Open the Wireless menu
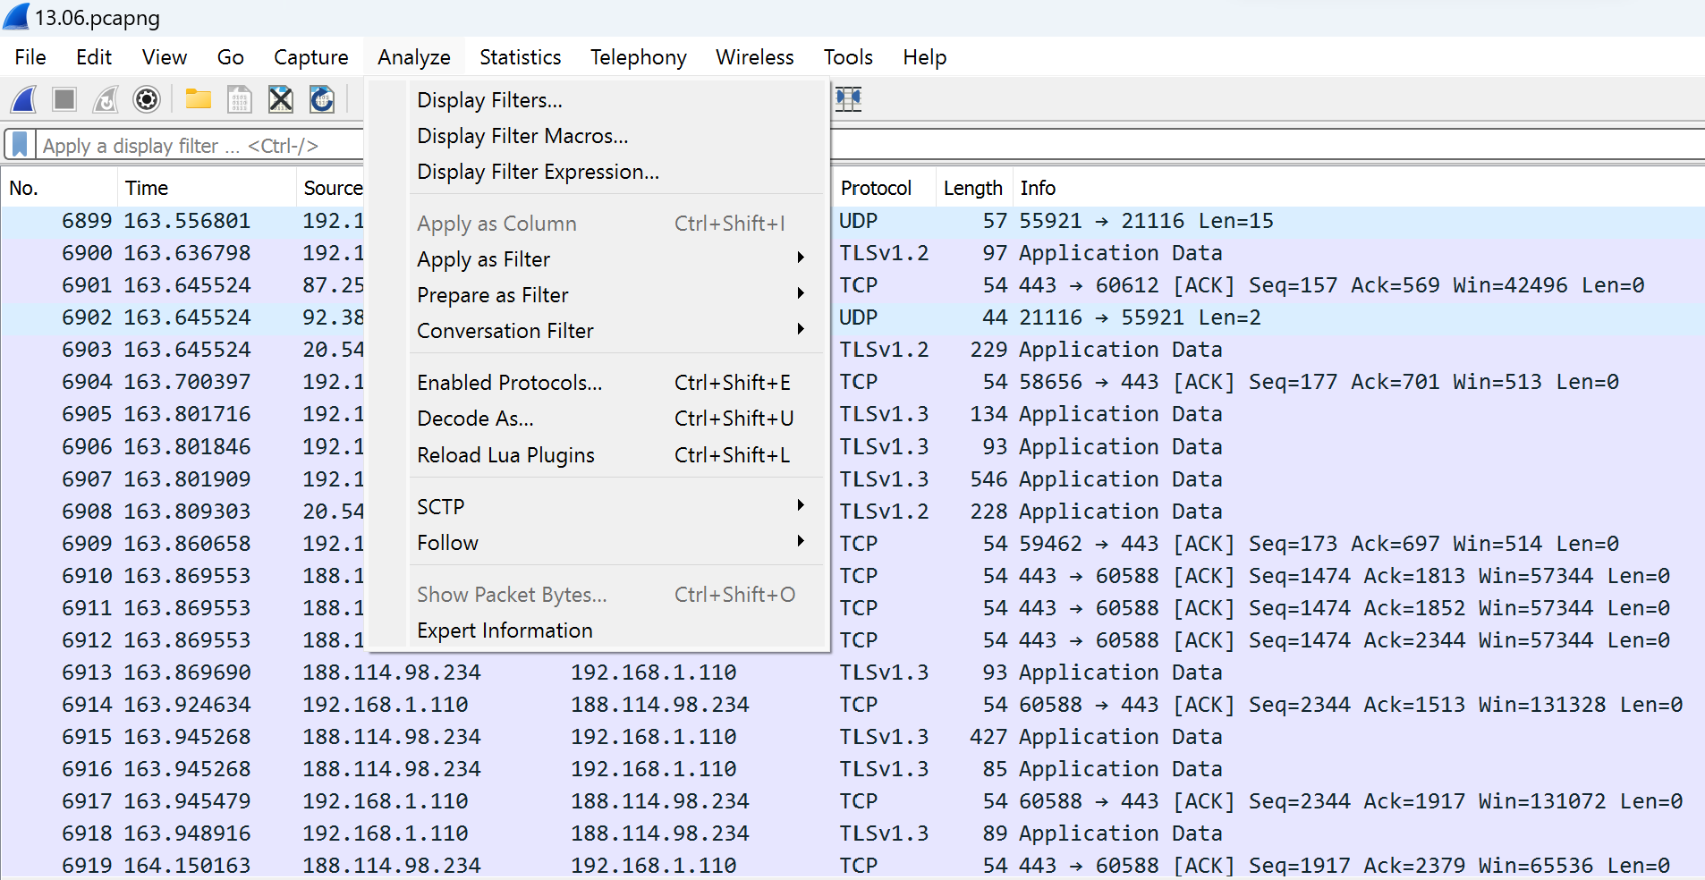Screen dimensions: 1705x880 [755, 57]
